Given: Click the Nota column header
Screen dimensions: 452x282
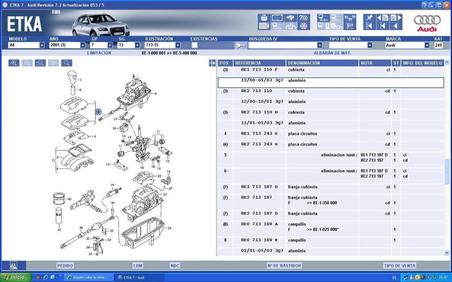Looking at the screenshot, I should (x=375, y=63).
